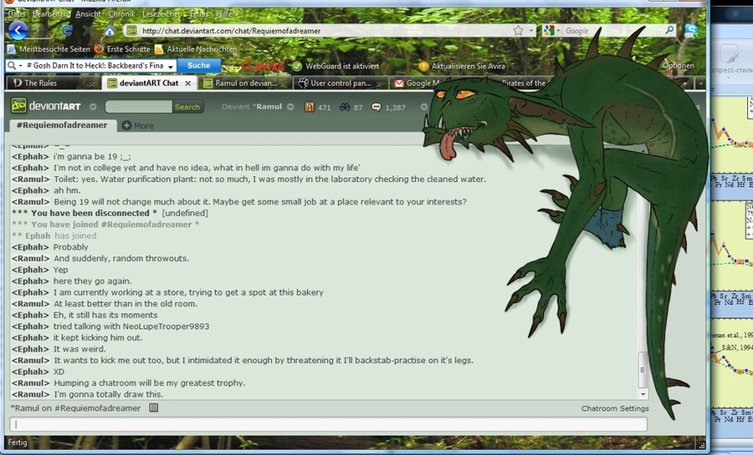Screen dimensions: 753x455
Task: Open Chatroom Settings
Action: tap(615, 408)
